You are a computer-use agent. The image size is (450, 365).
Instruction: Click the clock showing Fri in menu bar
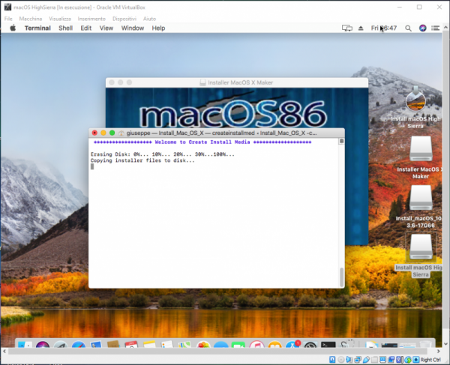(384, 28)
